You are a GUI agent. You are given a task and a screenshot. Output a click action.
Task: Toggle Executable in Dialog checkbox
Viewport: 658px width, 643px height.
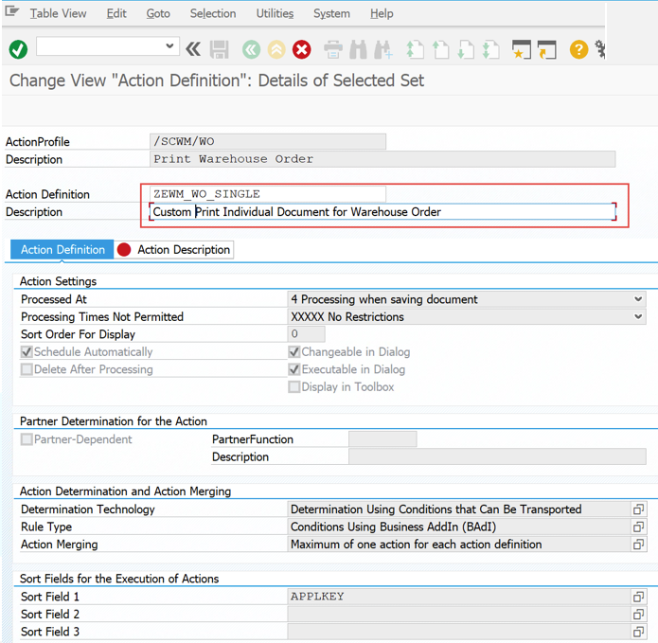pos(294,369)
